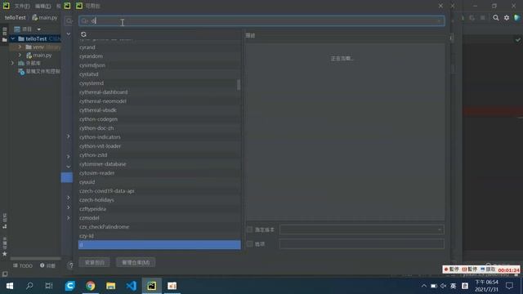Click the tool windows toggle at bottom-left corner

[5, 274]
